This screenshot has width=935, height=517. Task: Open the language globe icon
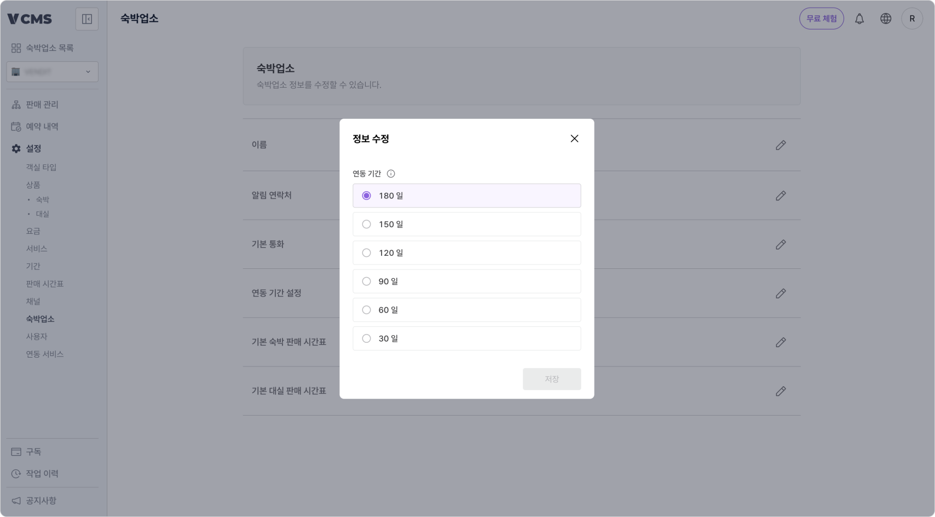tap(885, 18)
